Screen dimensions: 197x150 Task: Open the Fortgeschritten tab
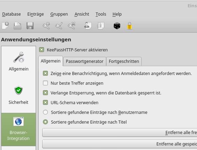point(124,61)
